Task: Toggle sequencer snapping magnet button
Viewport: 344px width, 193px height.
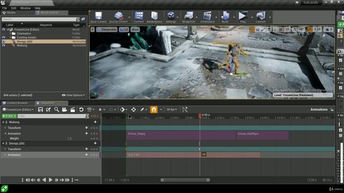Action: click(154, 109)
